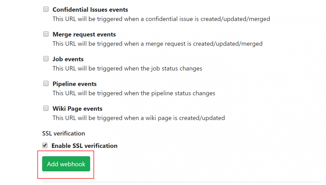Click the 'pipeline status changes' description text
326x185 pixels.
pos(134,93)
